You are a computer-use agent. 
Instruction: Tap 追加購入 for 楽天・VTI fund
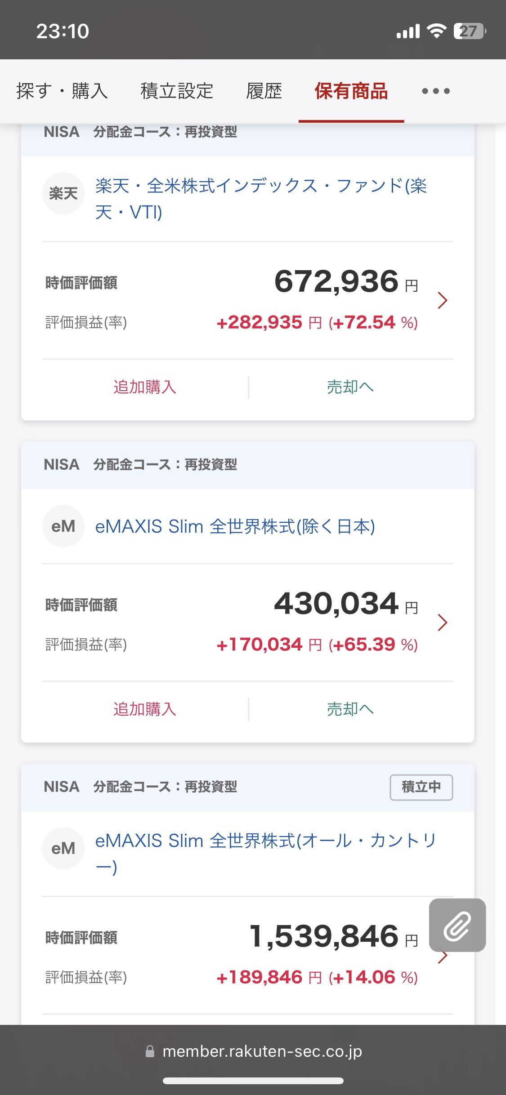click(x=144, y=387)
